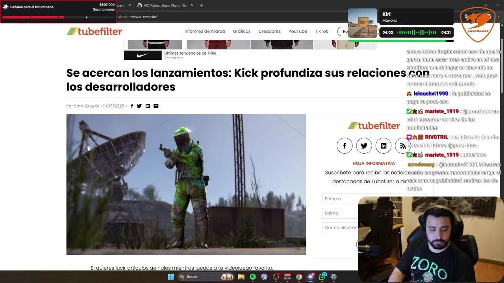Click the 550/1000 Suscripciones counter
This screenshot has height=283, width=504.
click(104, 7)
